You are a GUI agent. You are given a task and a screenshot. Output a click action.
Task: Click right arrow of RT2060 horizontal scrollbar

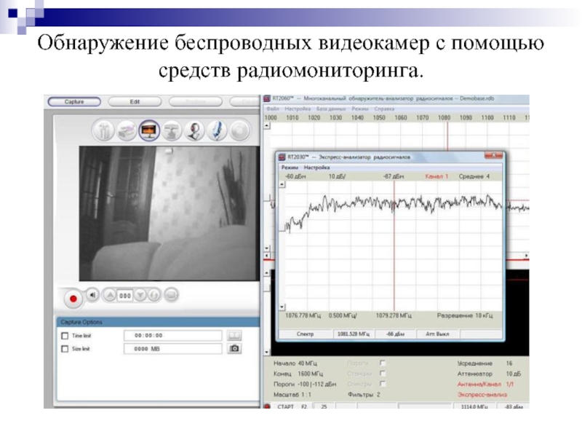[526, 256]
